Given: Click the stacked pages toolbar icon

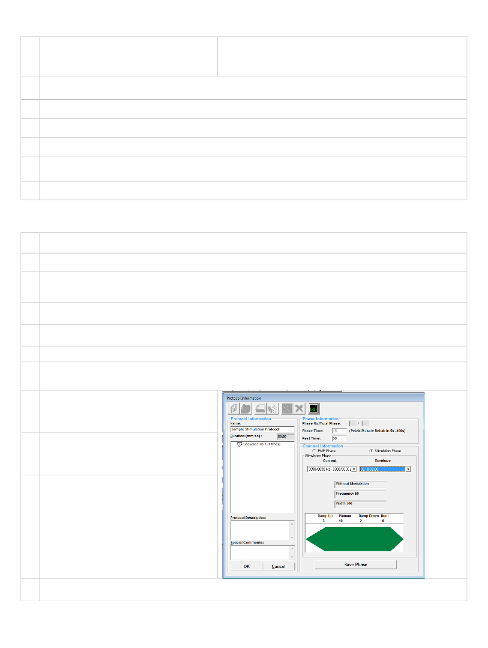Looking at the screenshot, I should click(246, 408).
